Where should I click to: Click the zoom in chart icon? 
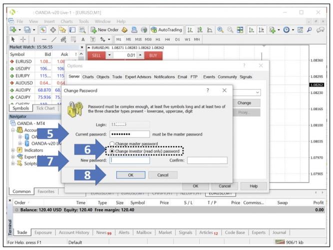click(x=220, y=30)
